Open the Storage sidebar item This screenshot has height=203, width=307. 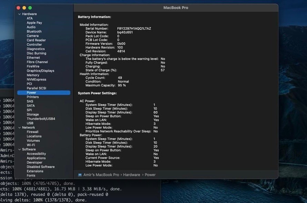pos(33,115)
